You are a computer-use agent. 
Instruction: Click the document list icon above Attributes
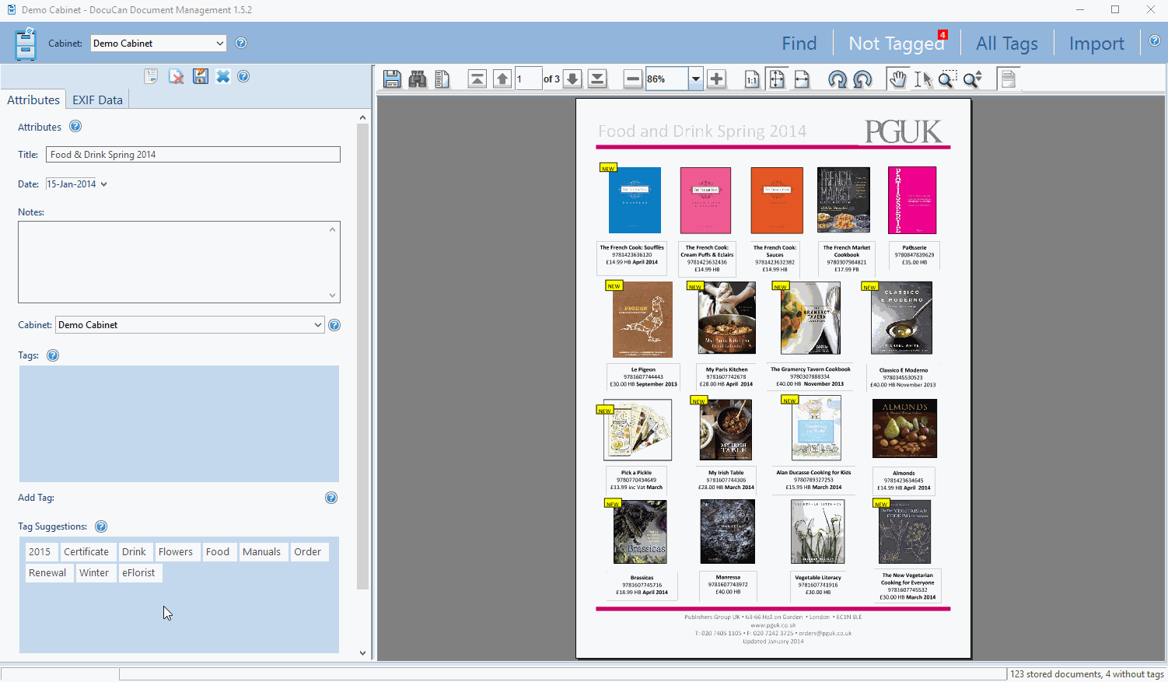(151, 76)
